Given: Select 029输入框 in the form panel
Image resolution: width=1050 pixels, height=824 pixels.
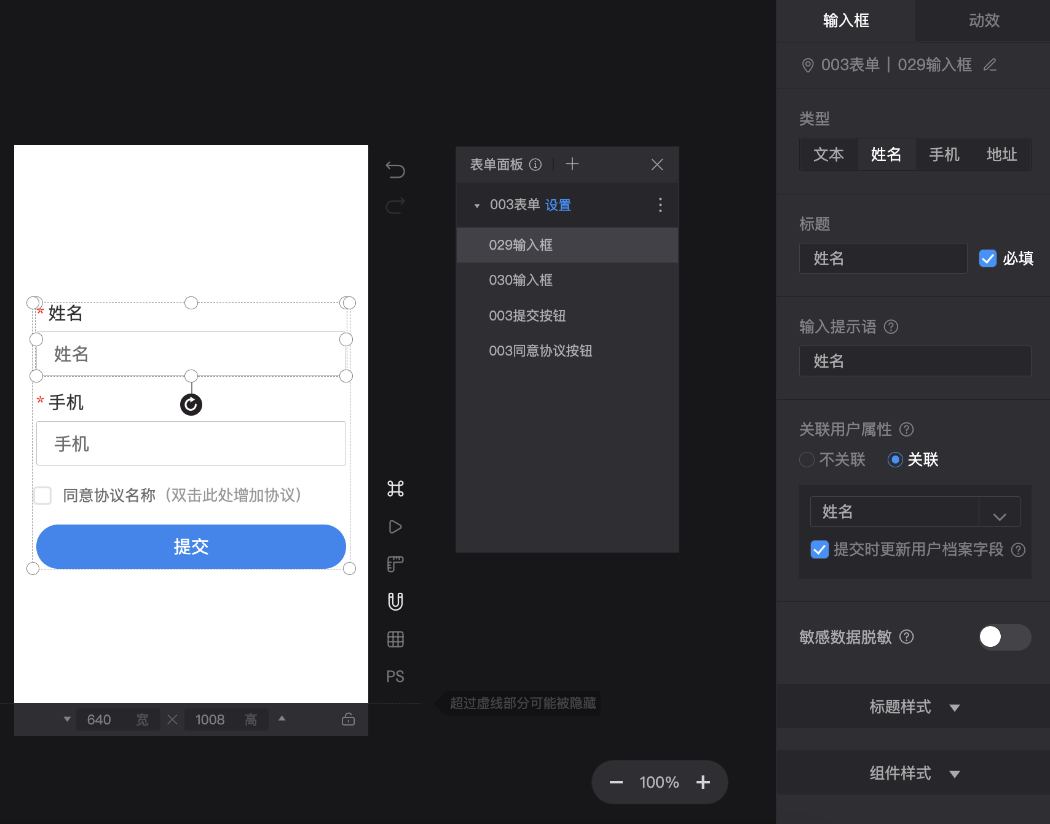Looking at the screenshot, I should [x=567, y=245].
